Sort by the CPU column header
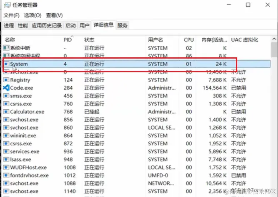 click(189, 39)
